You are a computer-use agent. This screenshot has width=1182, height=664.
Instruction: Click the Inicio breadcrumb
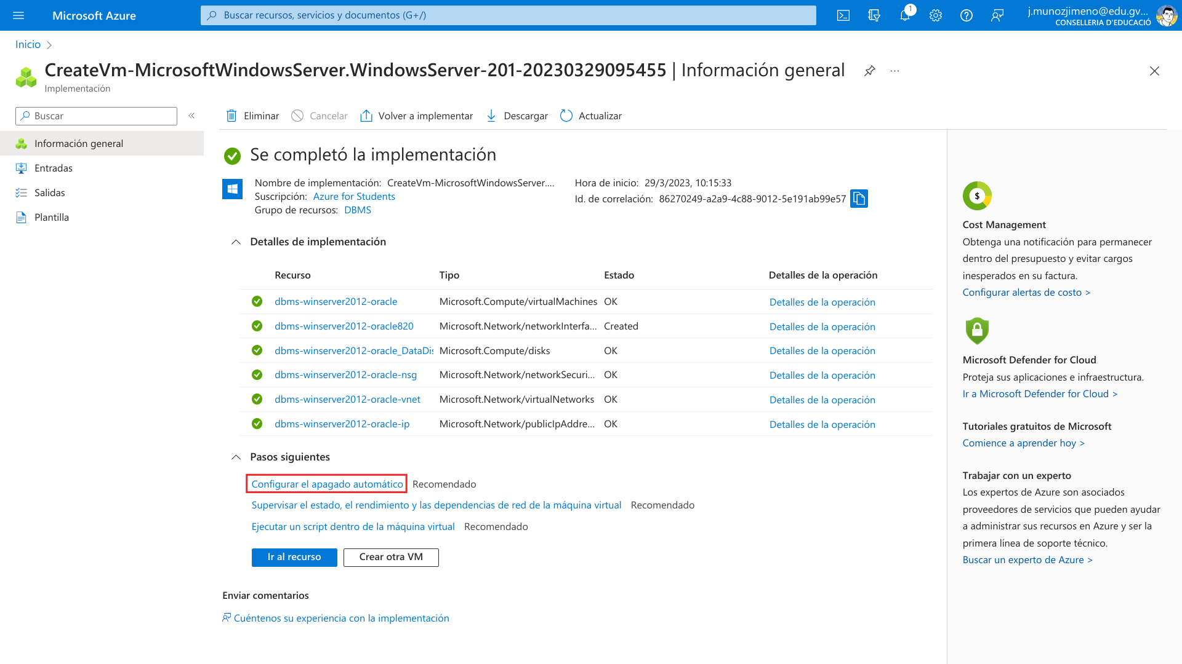coord(28,44)
